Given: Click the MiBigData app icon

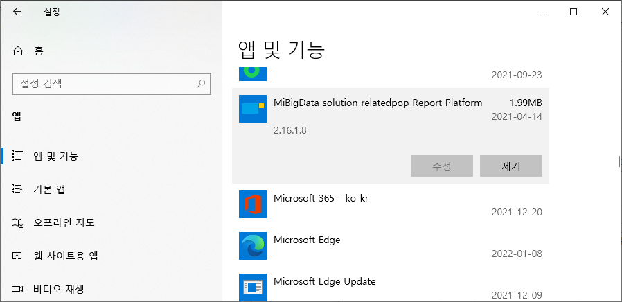Looking at the screenshot, I should click(253, 109).
